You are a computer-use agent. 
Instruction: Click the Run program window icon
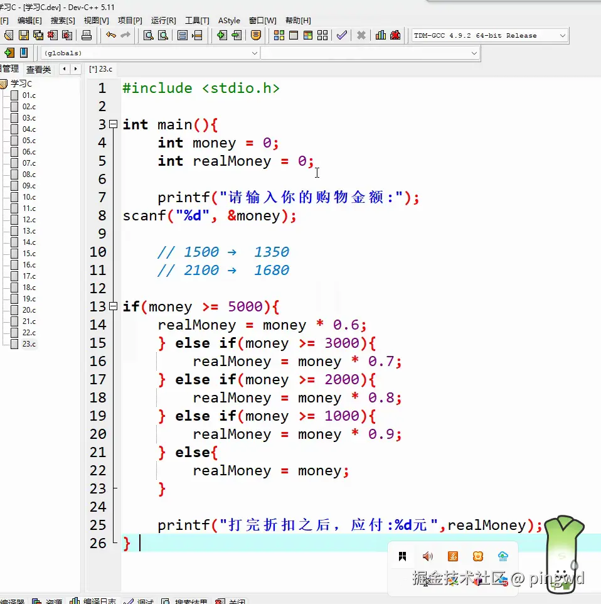pos(294,35)
